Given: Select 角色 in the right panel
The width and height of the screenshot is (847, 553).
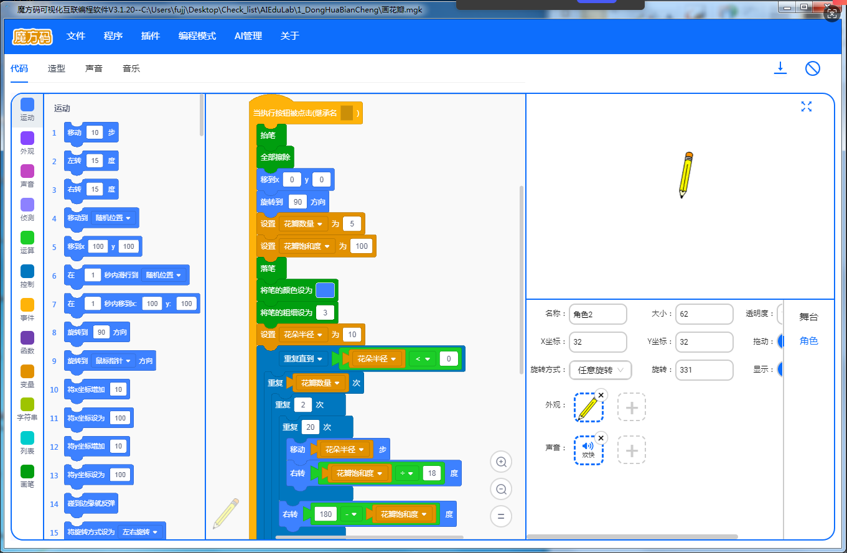Looking at the screenshot, I should tap(808, 341).
